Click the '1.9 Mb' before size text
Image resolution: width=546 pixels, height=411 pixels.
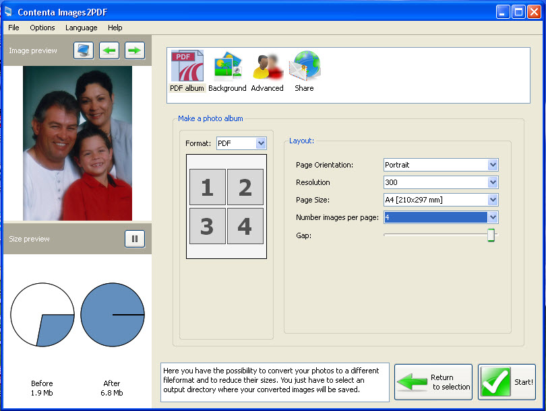point(42,393)
